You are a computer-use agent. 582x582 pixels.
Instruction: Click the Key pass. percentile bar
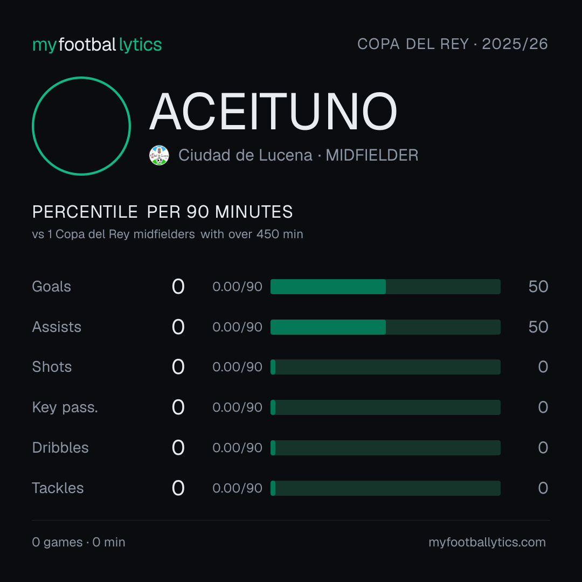point(385,407)
